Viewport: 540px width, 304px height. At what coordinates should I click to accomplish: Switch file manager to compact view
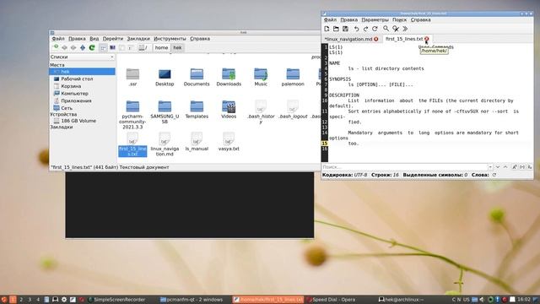pyautogui.click(x=121, y=47)
